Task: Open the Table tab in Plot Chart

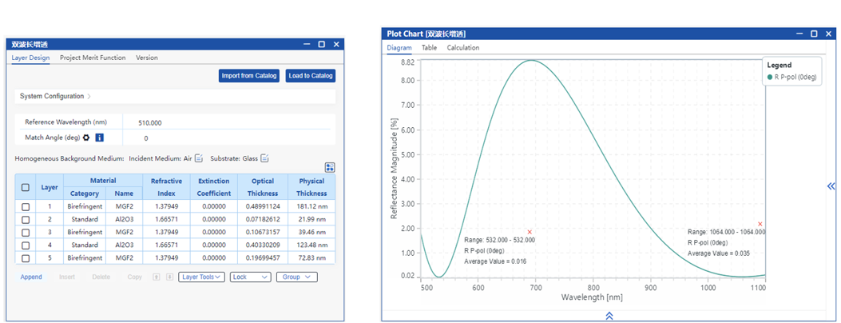Action: (429, 48)
